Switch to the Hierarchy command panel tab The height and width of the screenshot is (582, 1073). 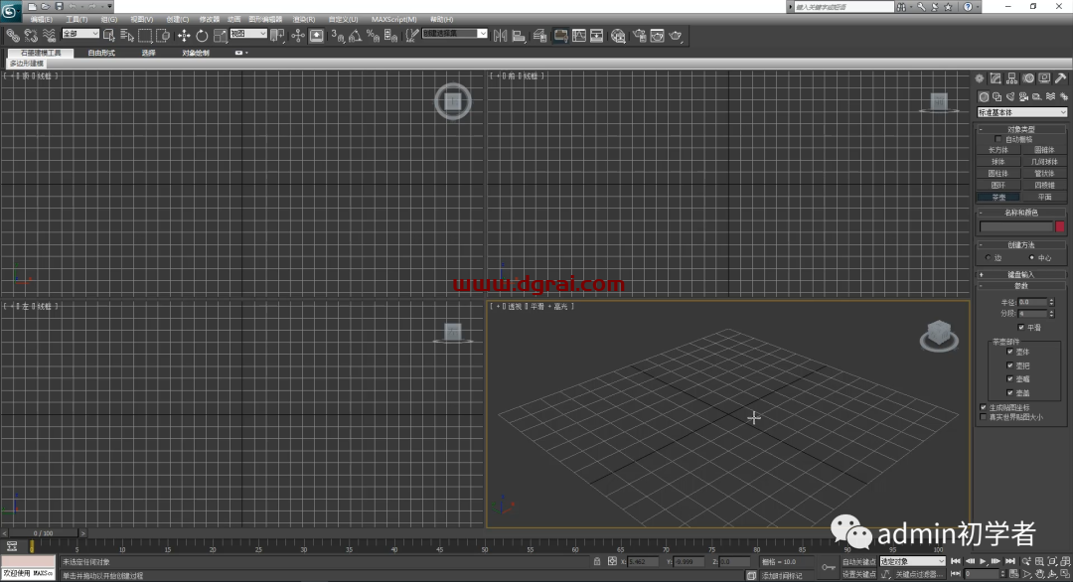point(1012,78)
